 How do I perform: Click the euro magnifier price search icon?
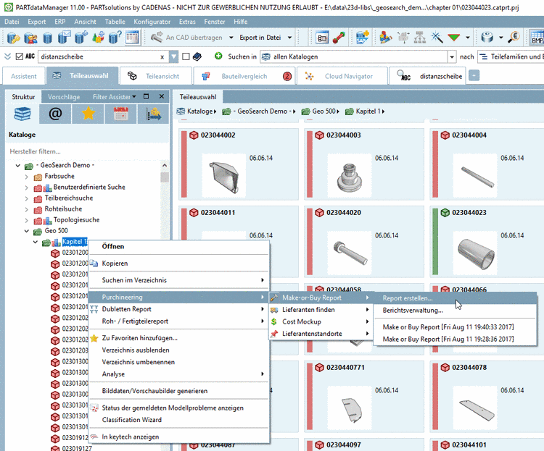click(514, 38)
